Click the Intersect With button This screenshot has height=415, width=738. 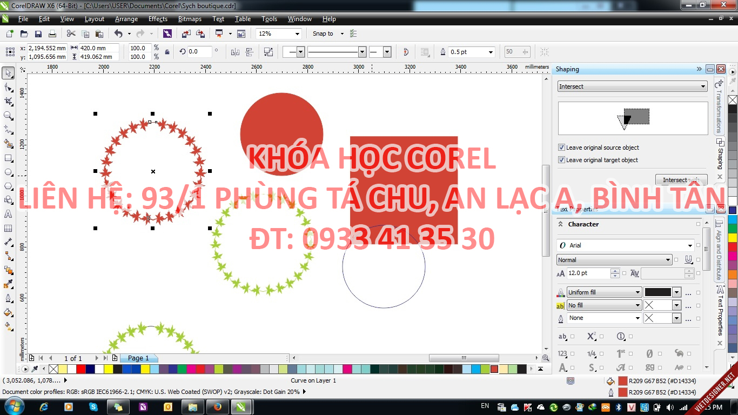[x=681, y=180]
